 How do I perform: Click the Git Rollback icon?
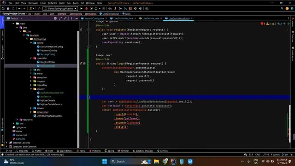pos(140,8)
